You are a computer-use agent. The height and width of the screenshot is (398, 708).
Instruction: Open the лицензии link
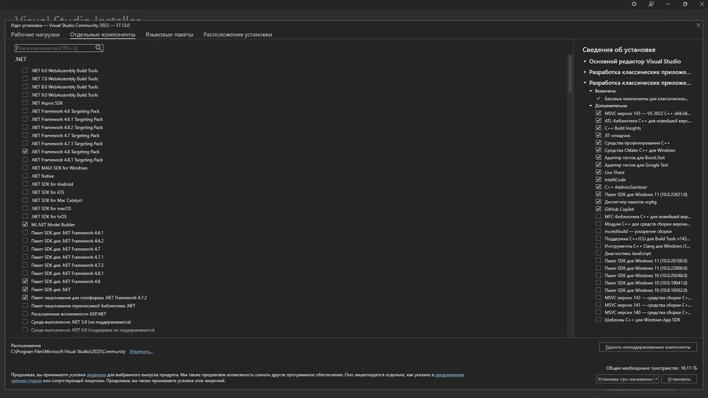point(96,374)
